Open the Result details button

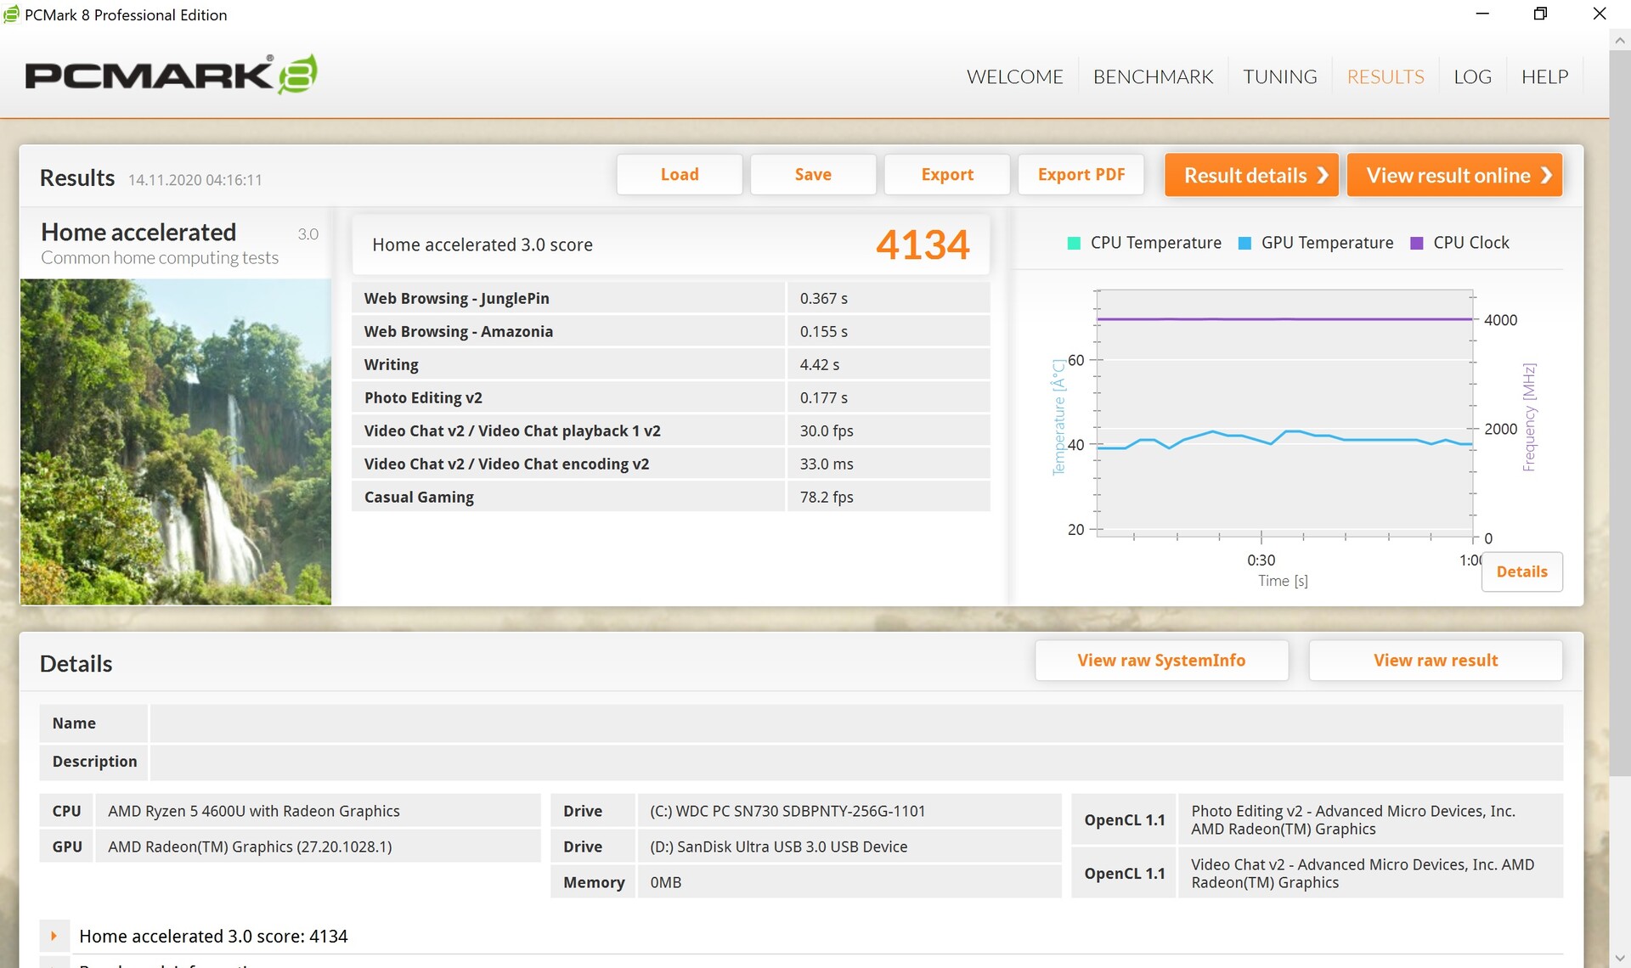click(1250, 175)
